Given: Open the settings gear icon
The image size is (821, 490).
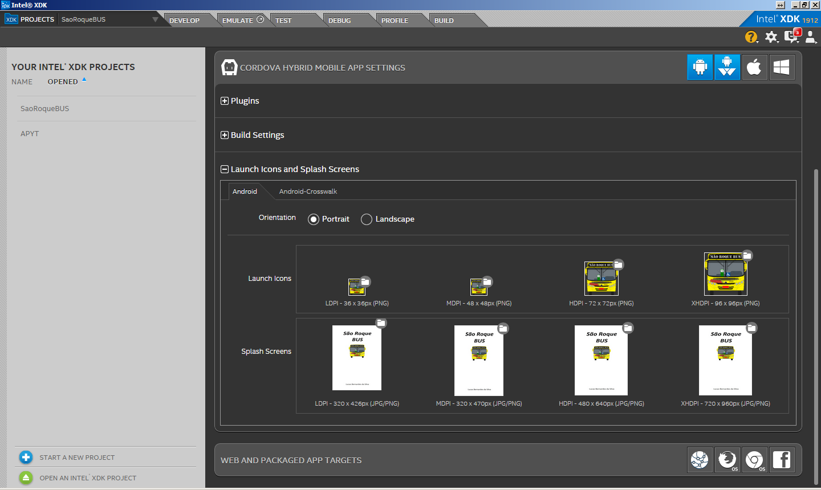Looking at the screenshot, I should (x=771, y=37).
